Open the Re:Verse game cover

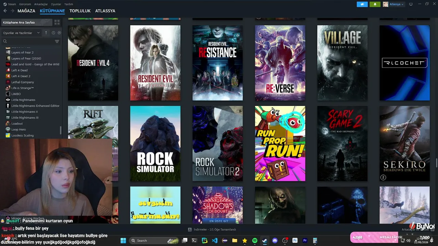point(280,63)
